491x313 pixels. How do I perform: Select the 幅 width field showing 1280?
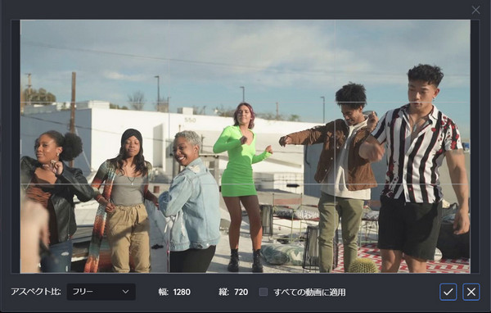[182, 292]
